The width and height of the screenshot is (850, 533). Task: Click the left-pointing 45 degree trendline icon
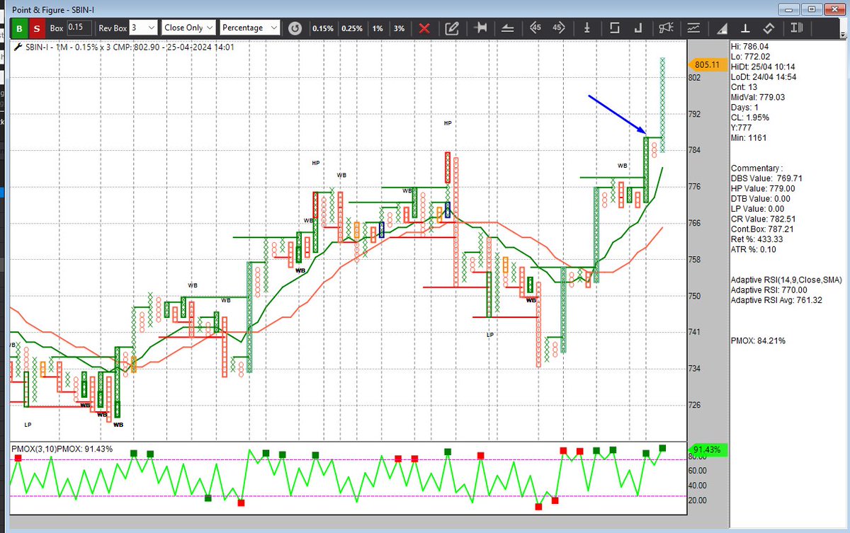[x=535, y=28]
